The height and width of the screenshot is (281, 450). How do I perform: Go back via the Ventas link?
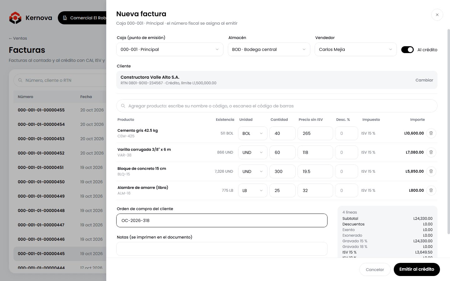18,38
